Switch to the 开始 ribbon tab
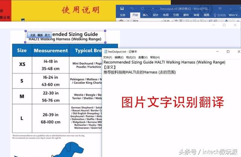 point(135,15)
